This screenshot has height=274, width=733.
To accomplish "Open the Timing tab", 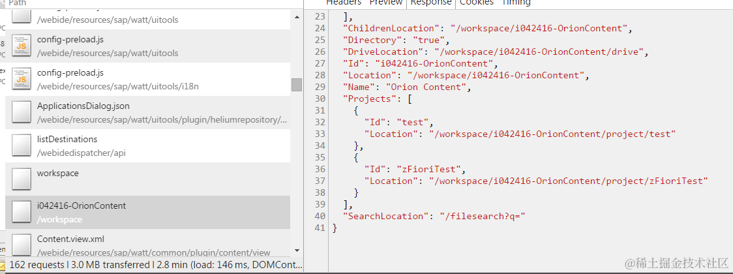I will 516,3.
